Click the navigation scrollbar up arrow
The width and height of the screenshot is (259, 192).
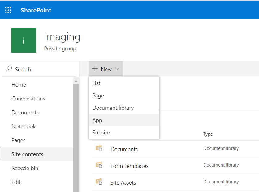point(76,81)
